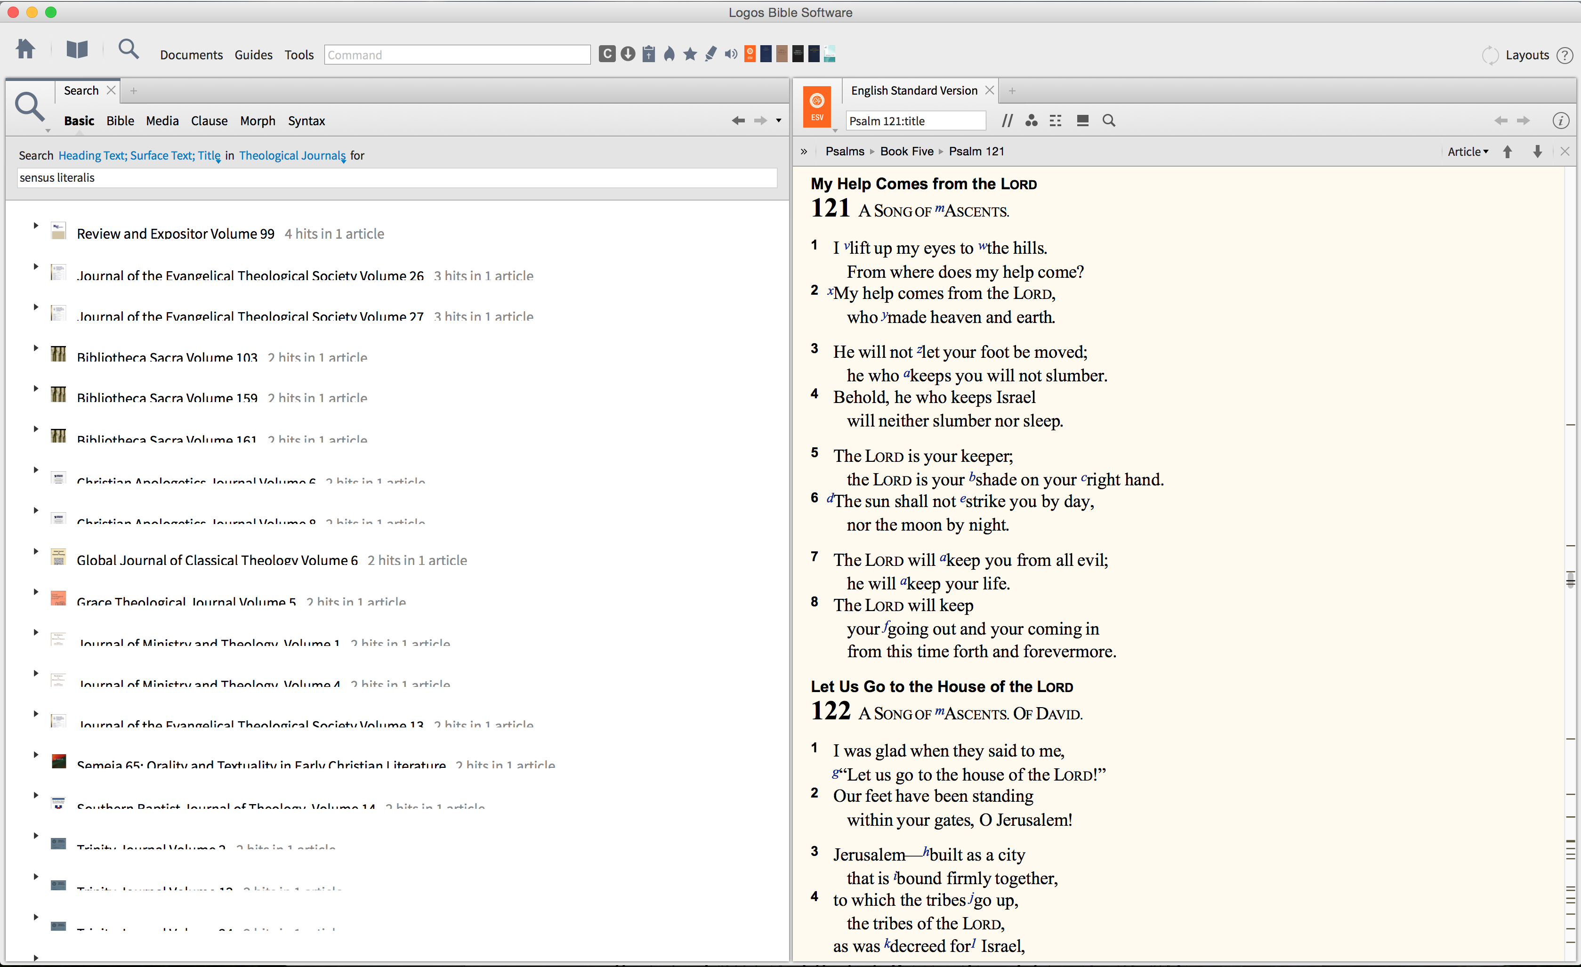Click the flame icon in toolbar
Screen dimensions: 1581x967
[x=669, y=55]
